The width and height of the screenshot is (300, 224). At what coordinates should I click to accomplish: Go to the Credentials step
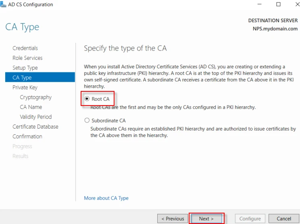25,48
